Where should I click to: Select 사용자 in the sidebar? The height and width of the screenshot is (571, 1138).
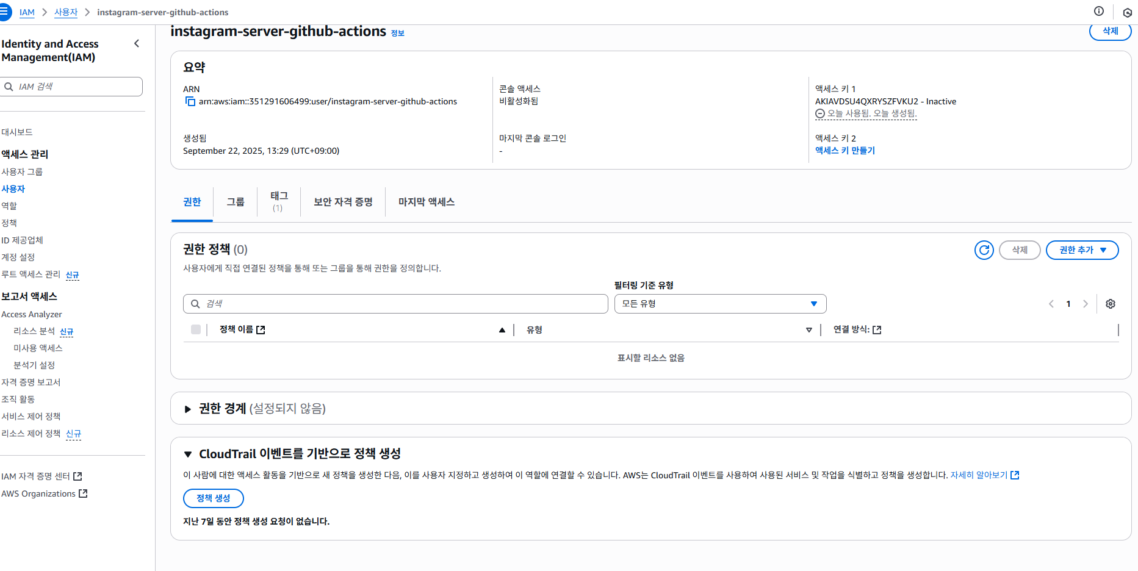tap(13, 189)
